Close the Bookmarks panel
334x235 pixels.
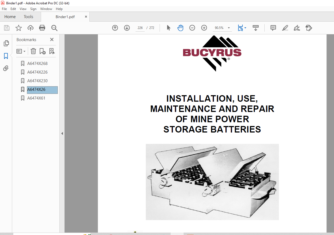tap(52, 39)
